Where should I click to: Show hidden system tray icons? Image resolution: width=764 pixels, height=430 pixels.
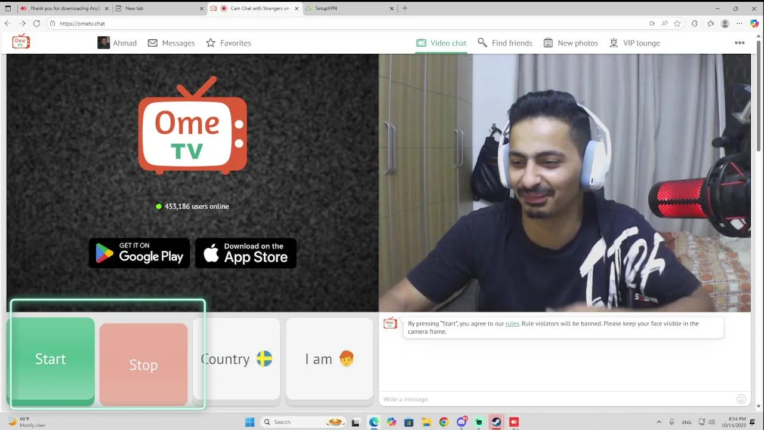click(658, 422)
